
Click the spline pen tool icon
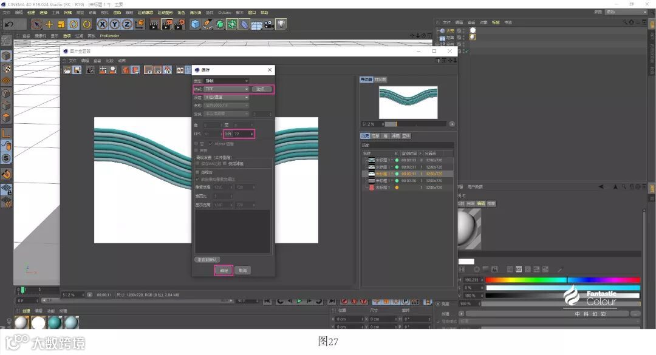[x=208, y=24]
